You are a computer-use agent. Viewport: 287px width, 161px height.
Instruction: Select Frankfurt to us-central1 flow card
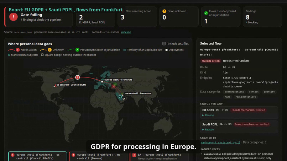tap(37, 156)
